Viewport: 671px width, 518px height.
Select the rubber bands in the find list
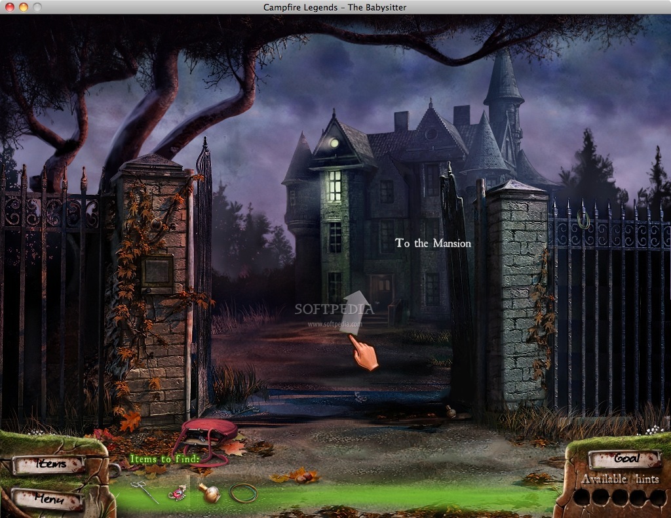(244, 492)
